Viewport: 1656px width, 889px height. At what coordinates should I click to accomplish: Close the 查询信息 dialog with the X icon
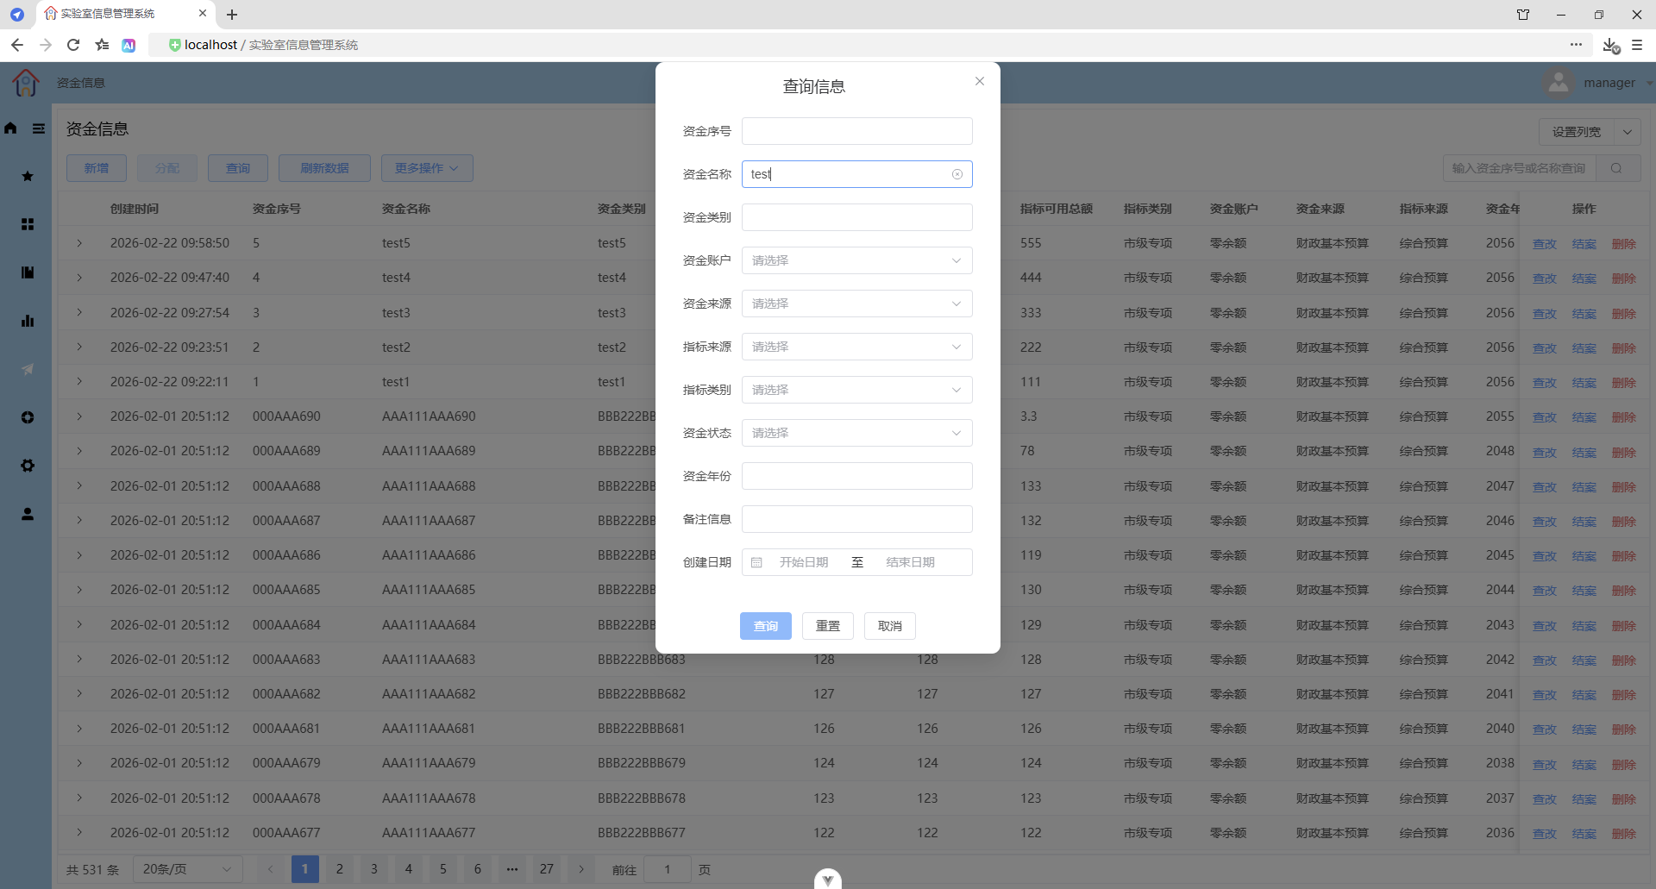980,81
